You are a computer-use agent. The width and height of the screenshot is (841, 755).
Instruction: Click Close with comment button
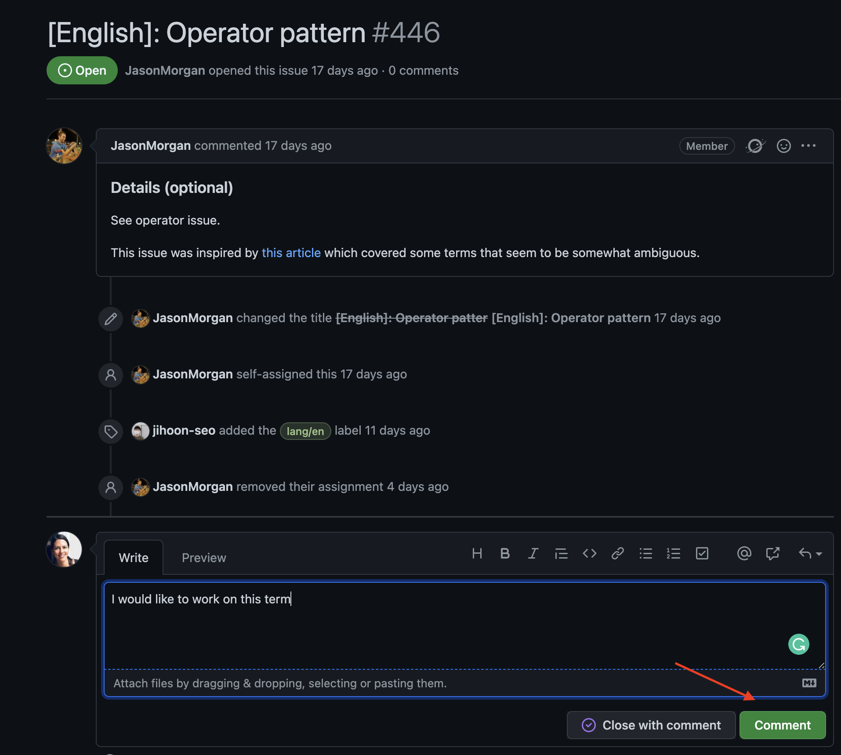651,725
